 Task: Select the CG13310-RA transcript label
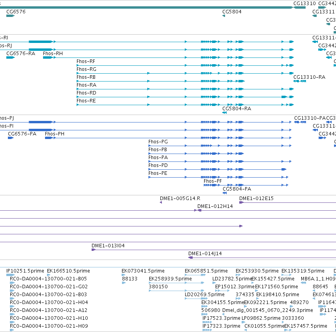coord(310,77)
